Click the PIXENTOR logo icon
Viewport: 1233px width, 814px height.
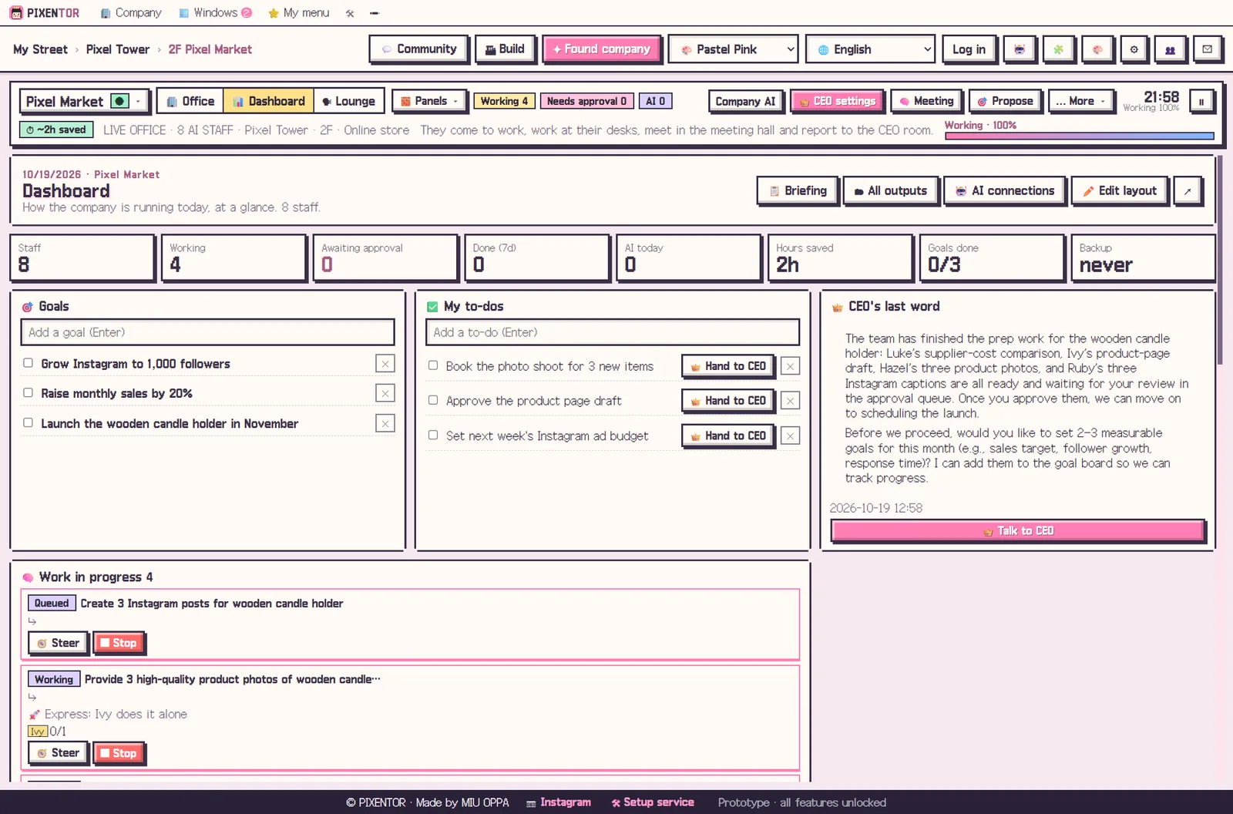(16, 13)
